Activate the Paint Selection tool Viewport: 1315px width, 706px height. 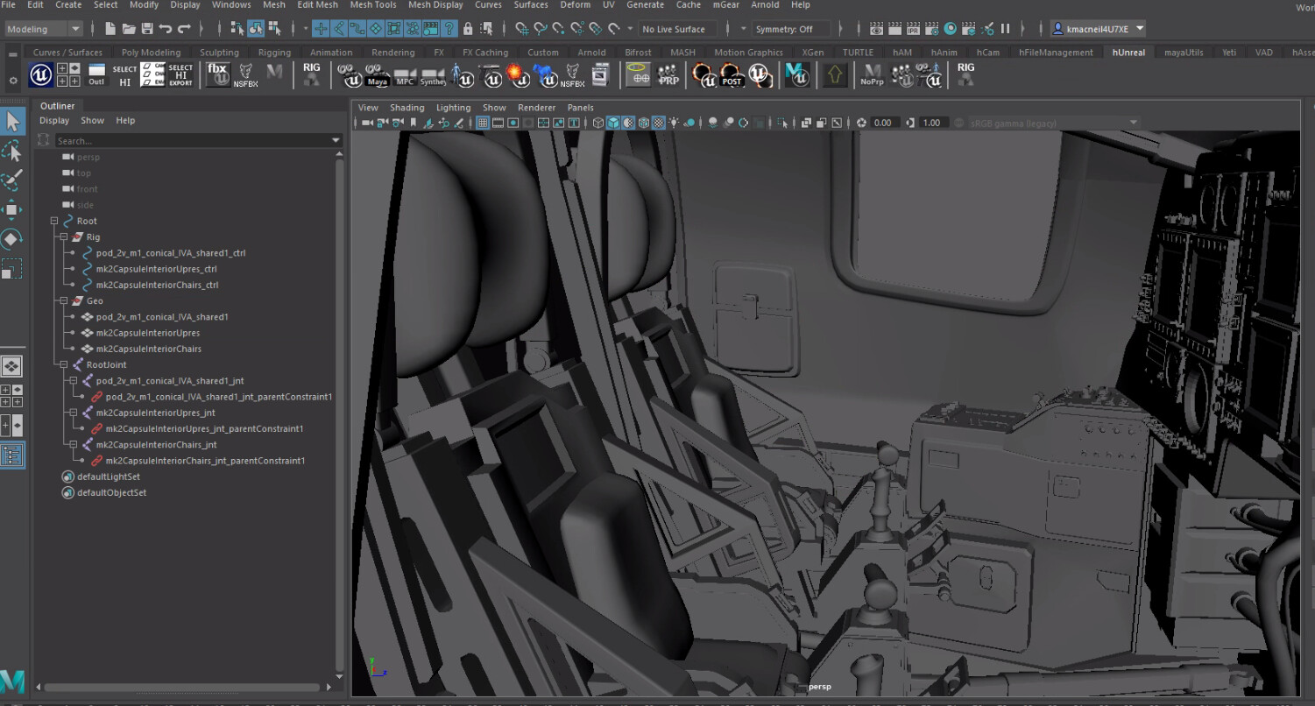point(12,180)
